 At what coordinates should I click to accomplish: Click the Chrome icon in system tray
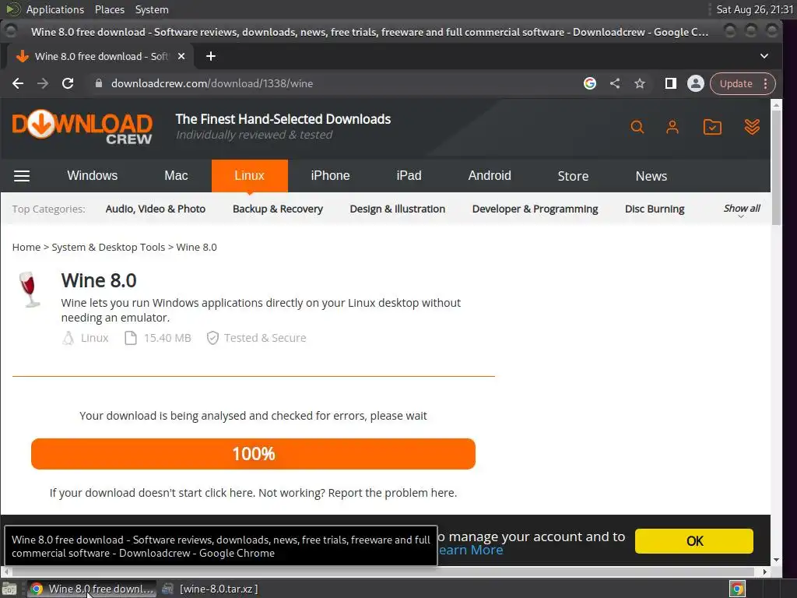737,589
